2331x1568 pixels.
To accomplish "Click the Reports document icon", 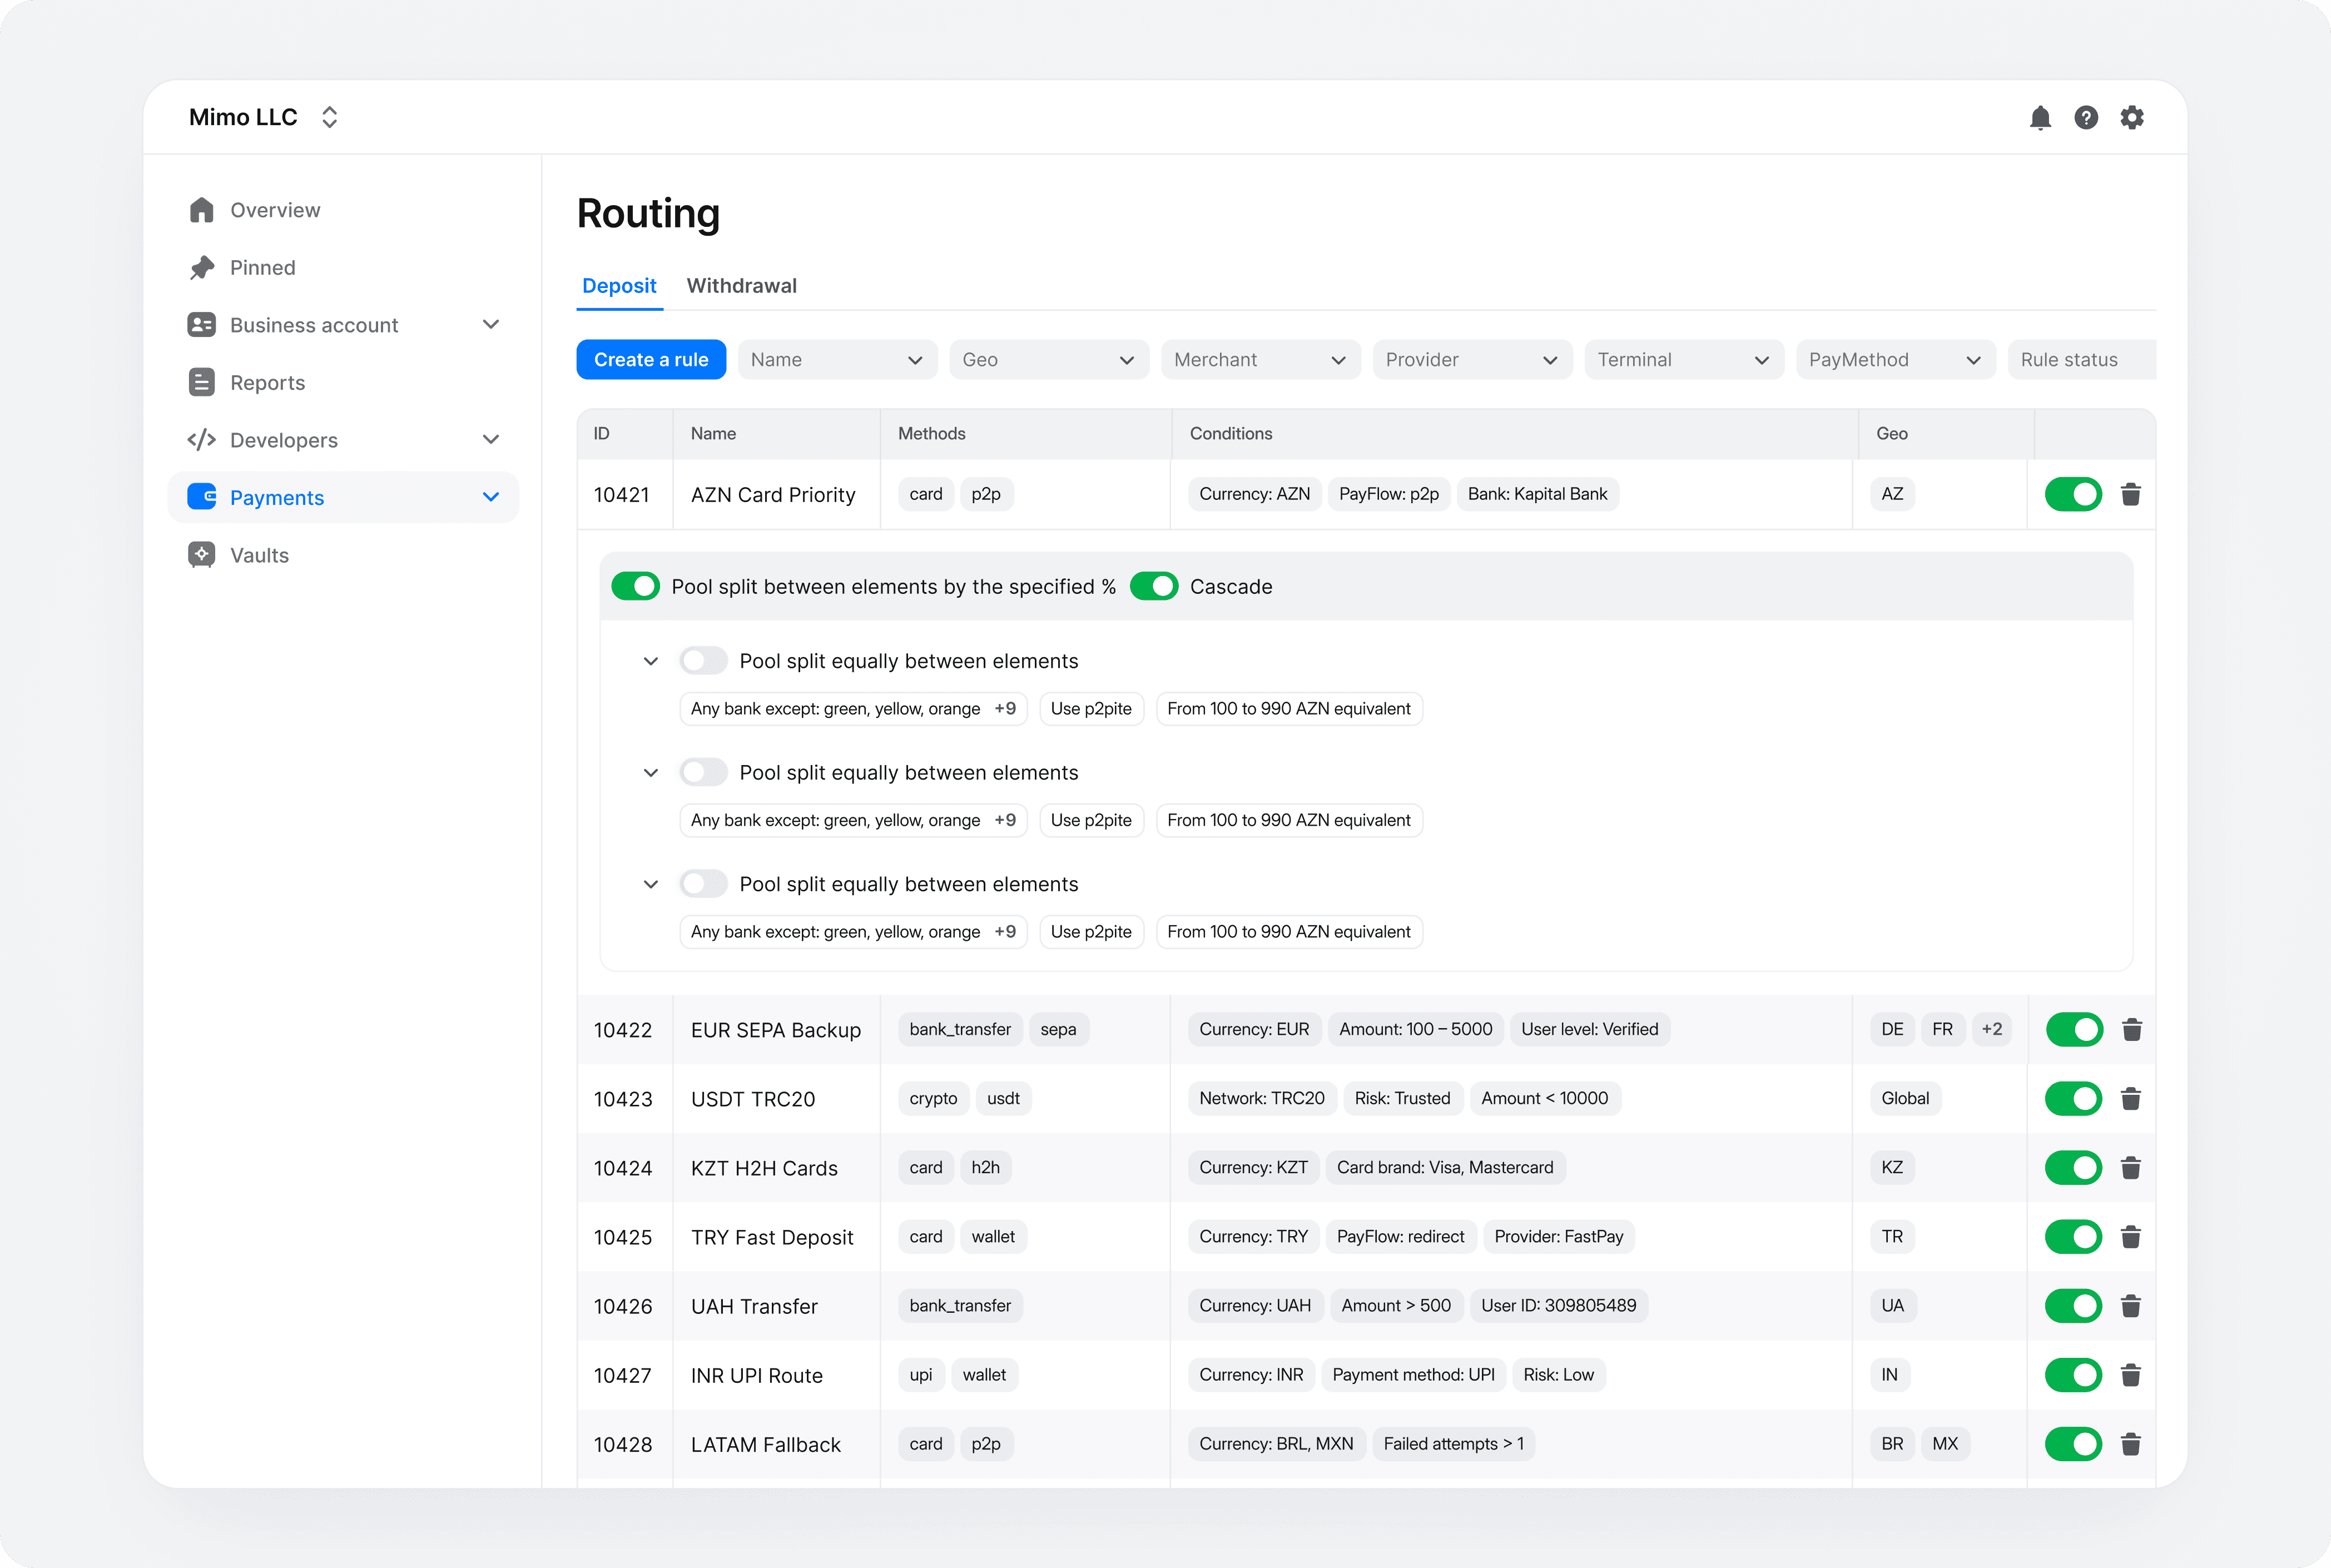I will 202,383.
